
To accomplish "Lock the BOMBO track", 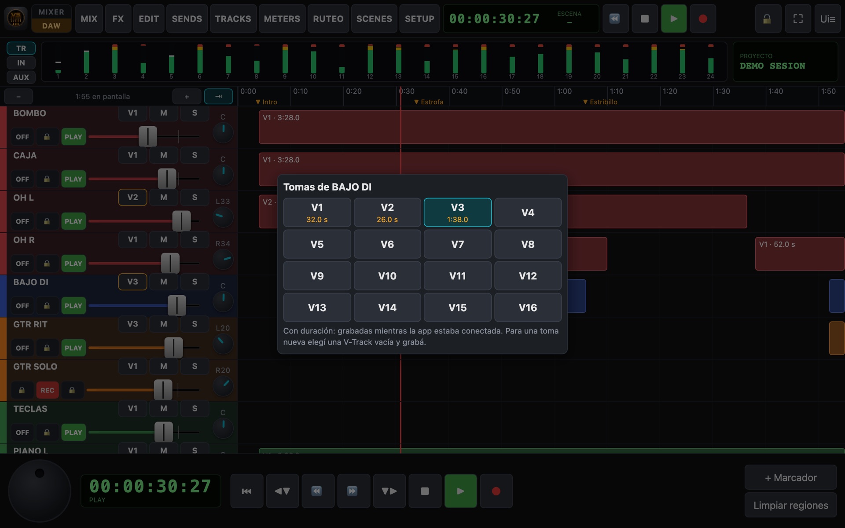I will point(47,137).
